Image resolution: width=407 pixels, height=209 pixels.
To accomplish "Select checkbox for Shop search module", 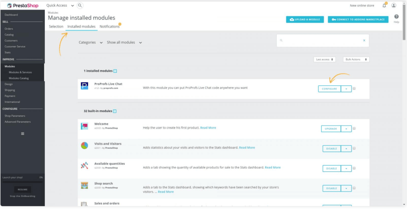I will 354,188.
